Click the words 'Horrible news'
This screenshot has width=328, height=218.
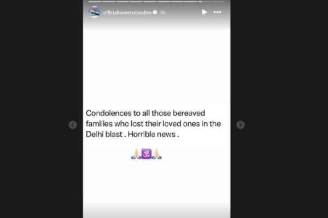[151, 134]
